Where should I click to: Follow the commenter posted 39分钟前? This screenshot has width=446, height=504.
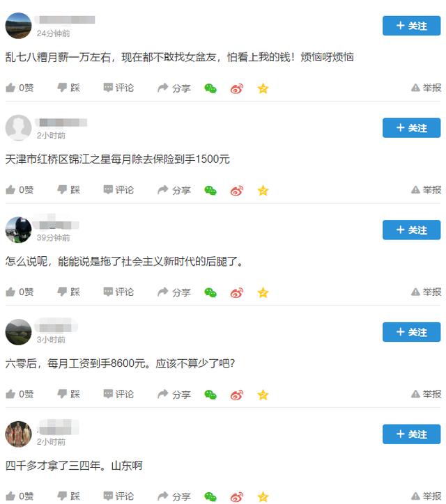(x=411, y=230)
